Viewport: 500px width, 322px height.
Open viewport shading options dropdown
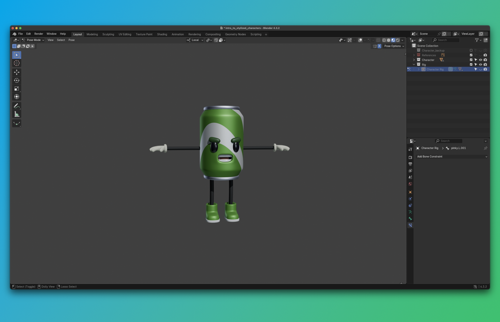pos(402,40)
